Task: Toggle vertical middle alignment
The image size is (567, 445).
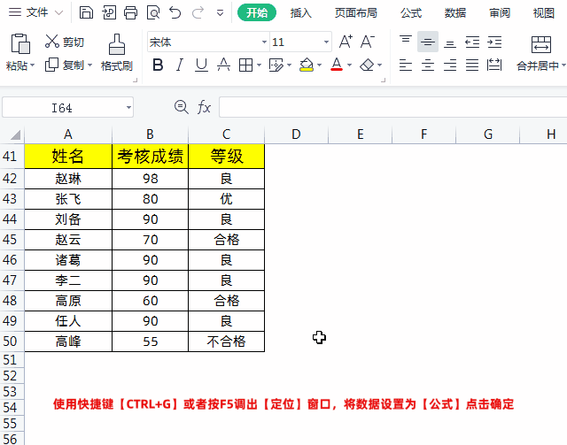Action: pyautogui.click(x=428, y=42)
